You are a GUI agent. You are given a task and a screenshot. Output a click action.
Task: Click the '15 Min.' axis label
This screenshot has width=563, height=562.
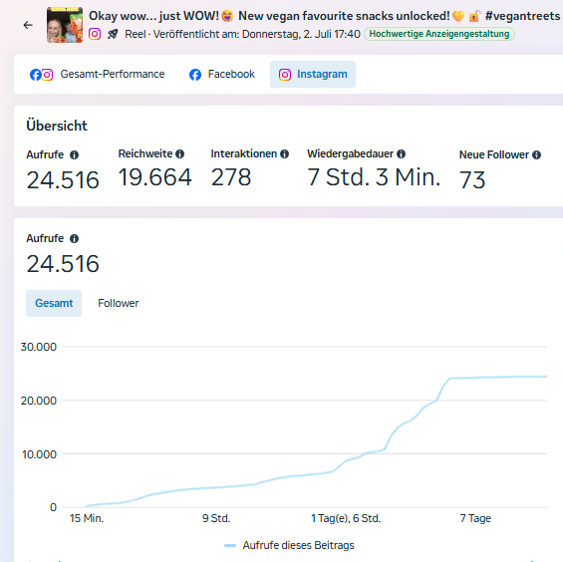click(x=87, y=518)
